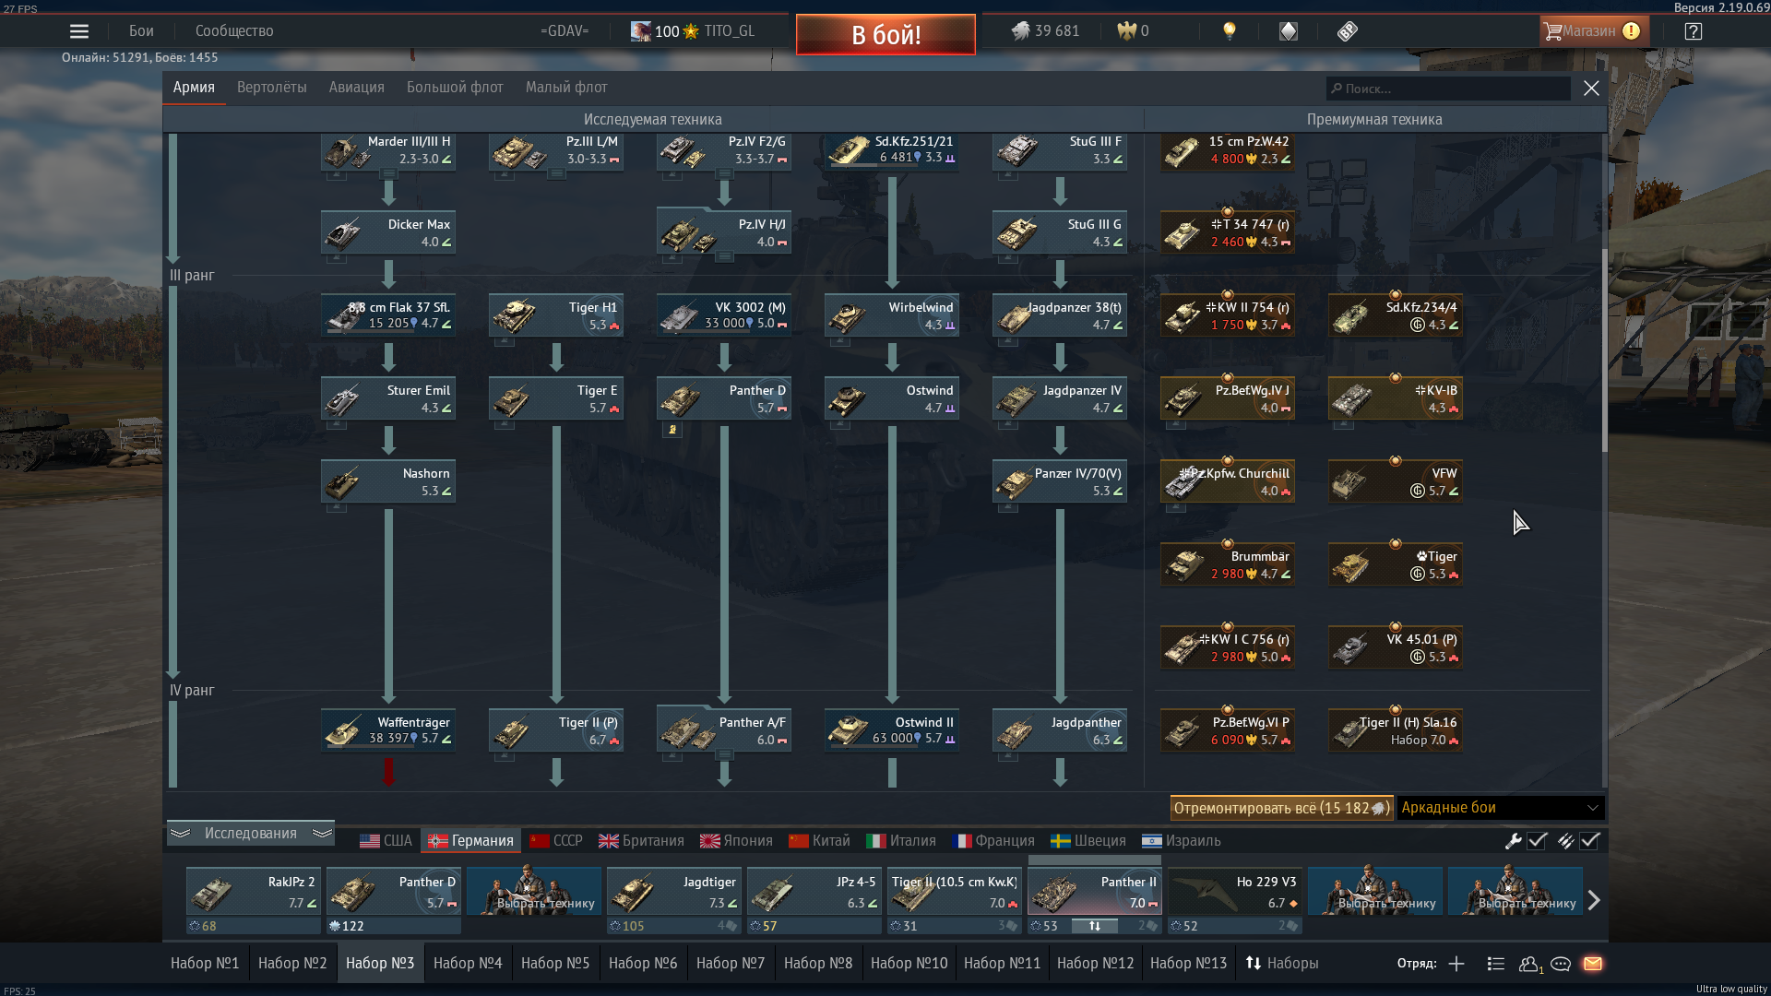This screenshot has height=996, width=1771.
Task: Select Waffenträger vehicle card
Action: point(388,730)
